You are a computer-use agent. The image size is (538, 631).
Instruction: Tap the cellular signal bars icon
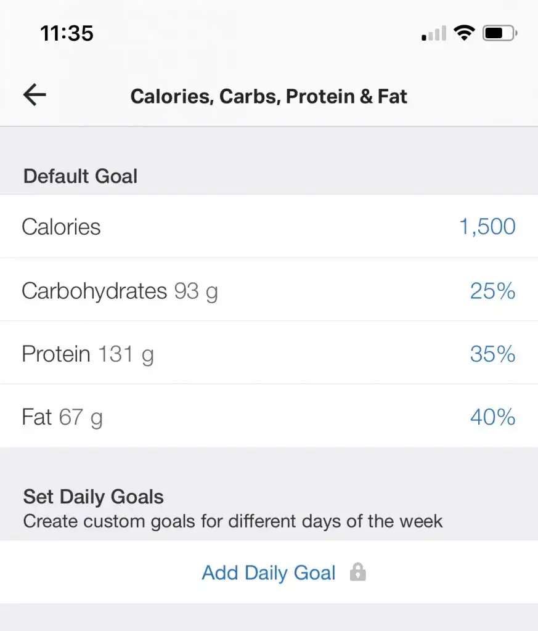(434, 34)
